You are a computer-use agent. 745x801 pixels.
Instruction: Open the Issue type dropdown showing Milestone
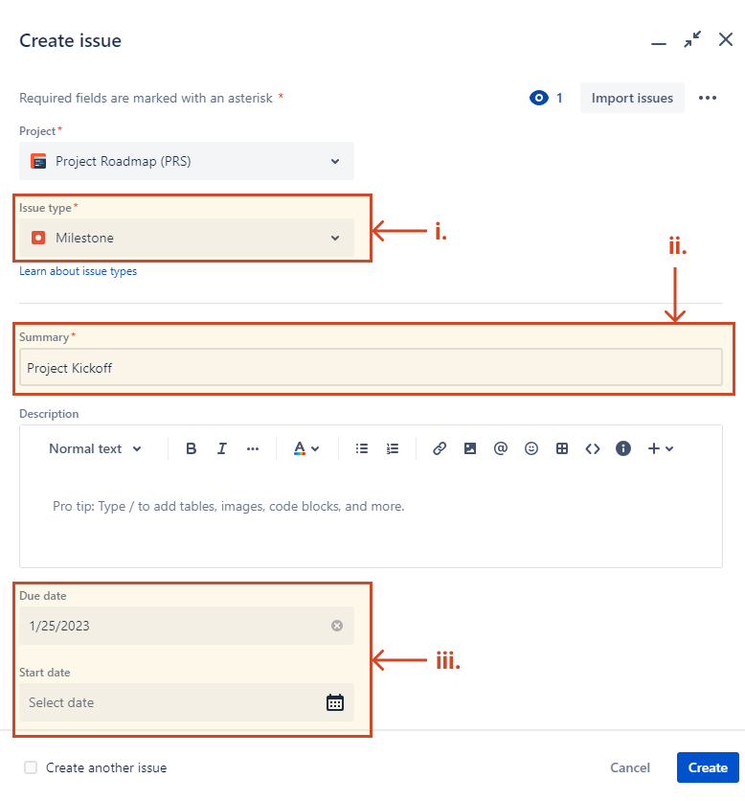click(x=187, y=236)
